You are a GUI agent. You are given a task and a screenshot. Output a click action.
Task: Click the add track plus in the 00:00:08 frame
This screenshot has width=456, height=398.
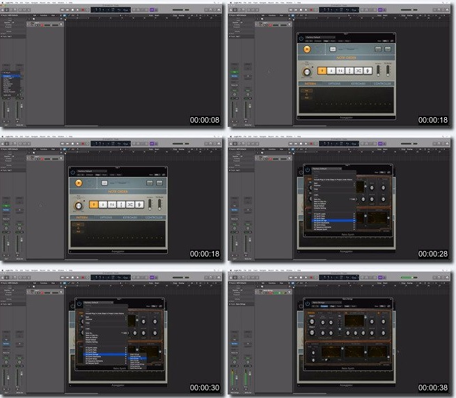[x=29, y=19]
